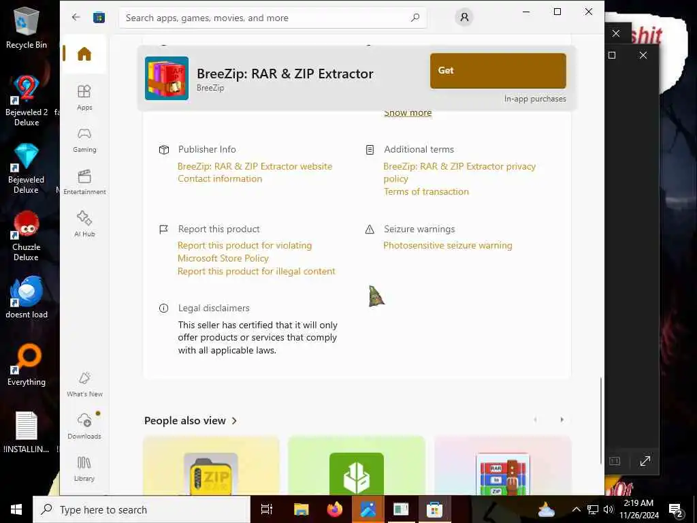Click Report this product for illegal content

click(x=256, y=271)
